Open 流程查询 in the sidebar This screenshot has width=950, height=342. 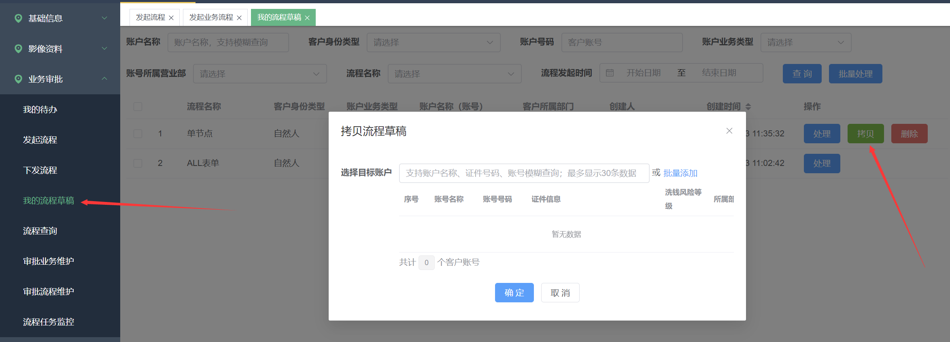pos(40,231)
